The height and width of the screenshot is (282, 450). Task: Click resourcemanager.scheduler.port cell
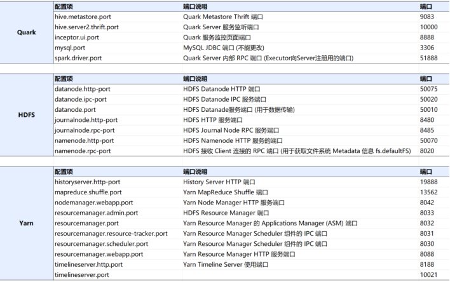tap(118, 244)
